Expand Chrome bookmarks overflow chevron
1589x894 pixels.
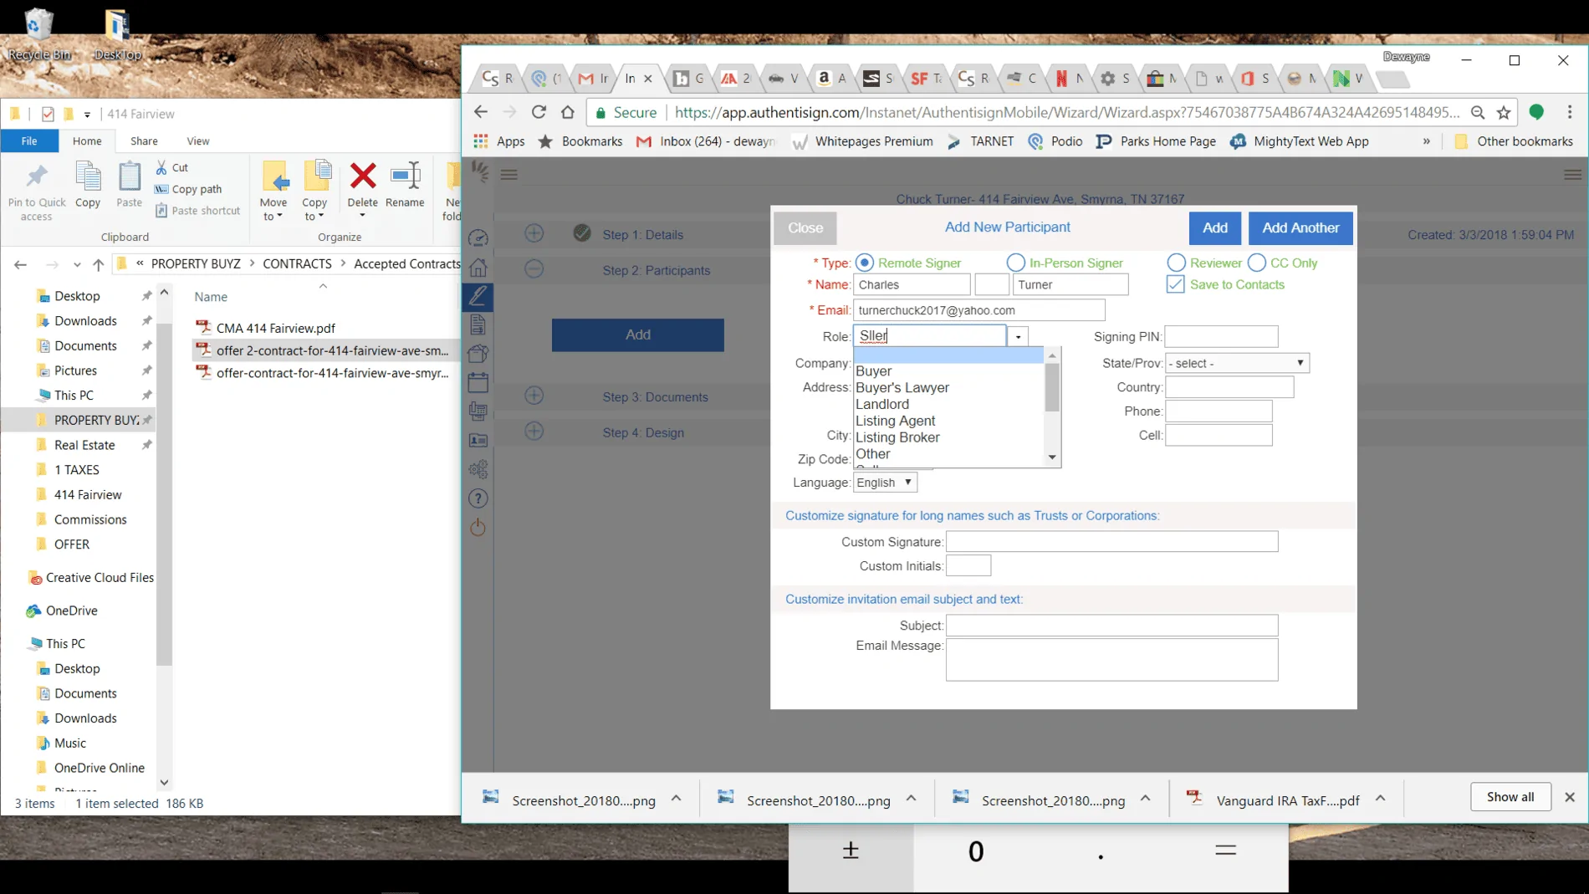[x=1427, y=141]
